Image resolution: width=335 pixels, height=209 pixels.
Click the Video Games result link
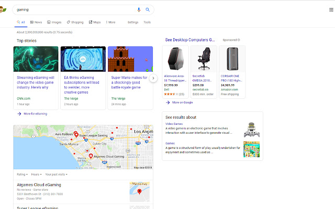coord(174,124)
